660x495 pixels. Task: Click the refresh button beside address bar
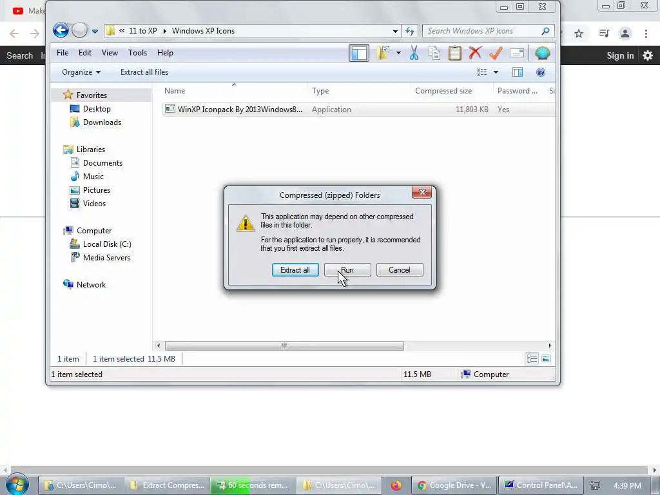coord(410,31)
